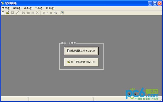The image size is (163, 102).
Task: Expand the dropdown arrow beside the B icon
Action: coord(47,13)
